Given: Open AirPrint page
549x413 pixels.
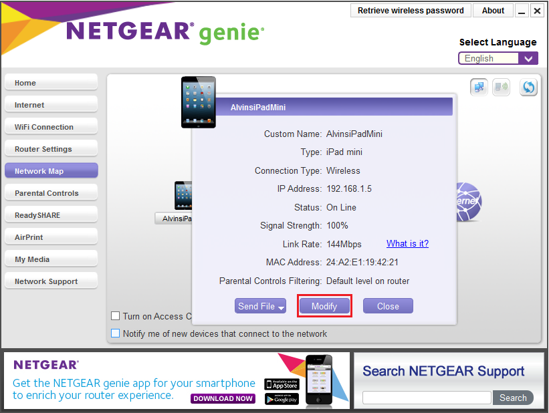Looking at the screenshot, I should pos(51,237).
